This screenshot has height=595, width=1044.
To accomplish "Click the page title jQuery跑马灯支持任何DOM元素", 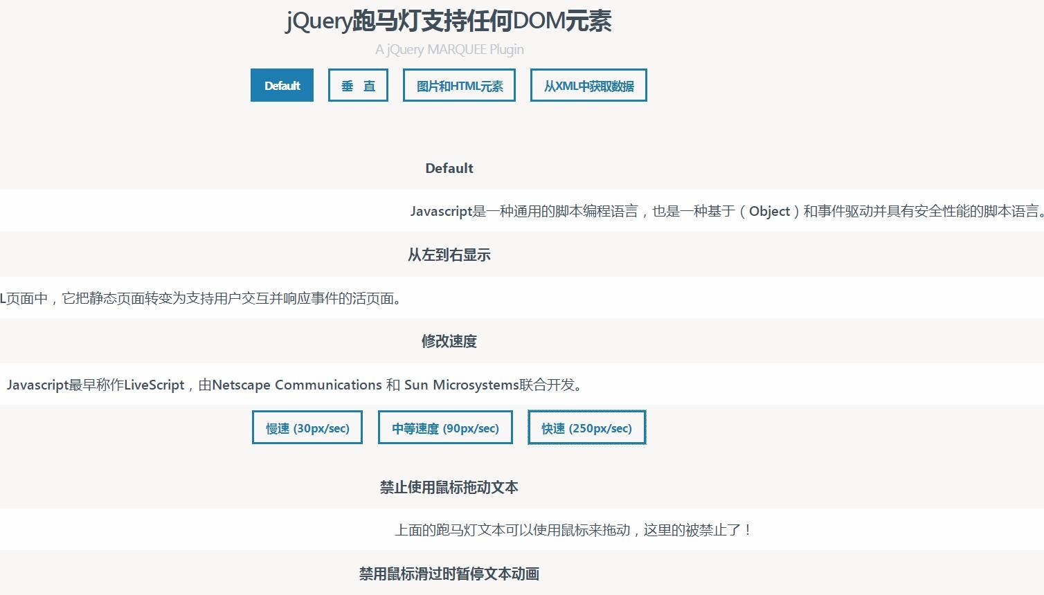I will pyautogui.click(x=449, y=21).
